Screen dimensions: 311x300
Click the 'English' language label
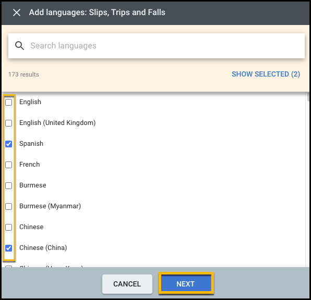coord(30,102)
